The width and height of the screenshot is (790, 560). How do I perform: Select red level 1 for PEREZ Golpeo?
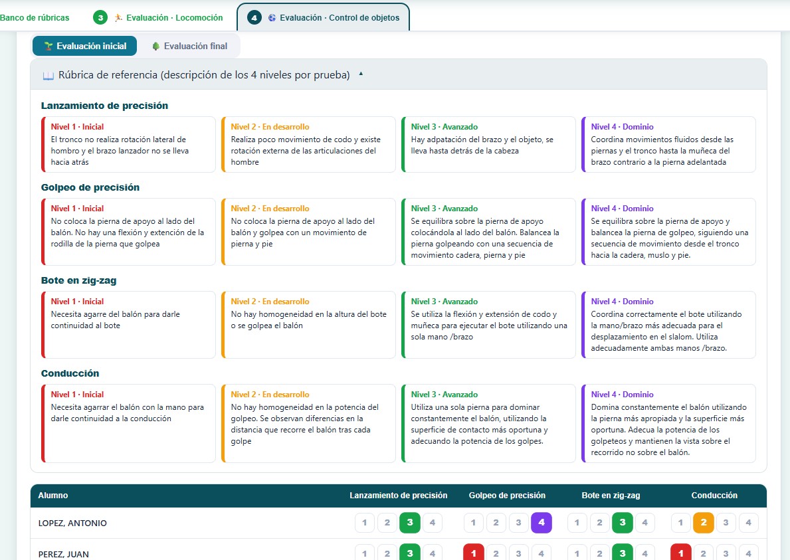474,553
